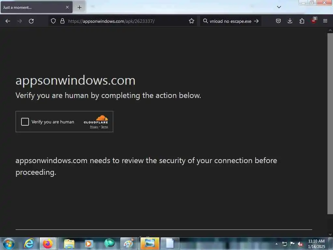
Task: Click the network tray icon
Action: coord(284,244)
